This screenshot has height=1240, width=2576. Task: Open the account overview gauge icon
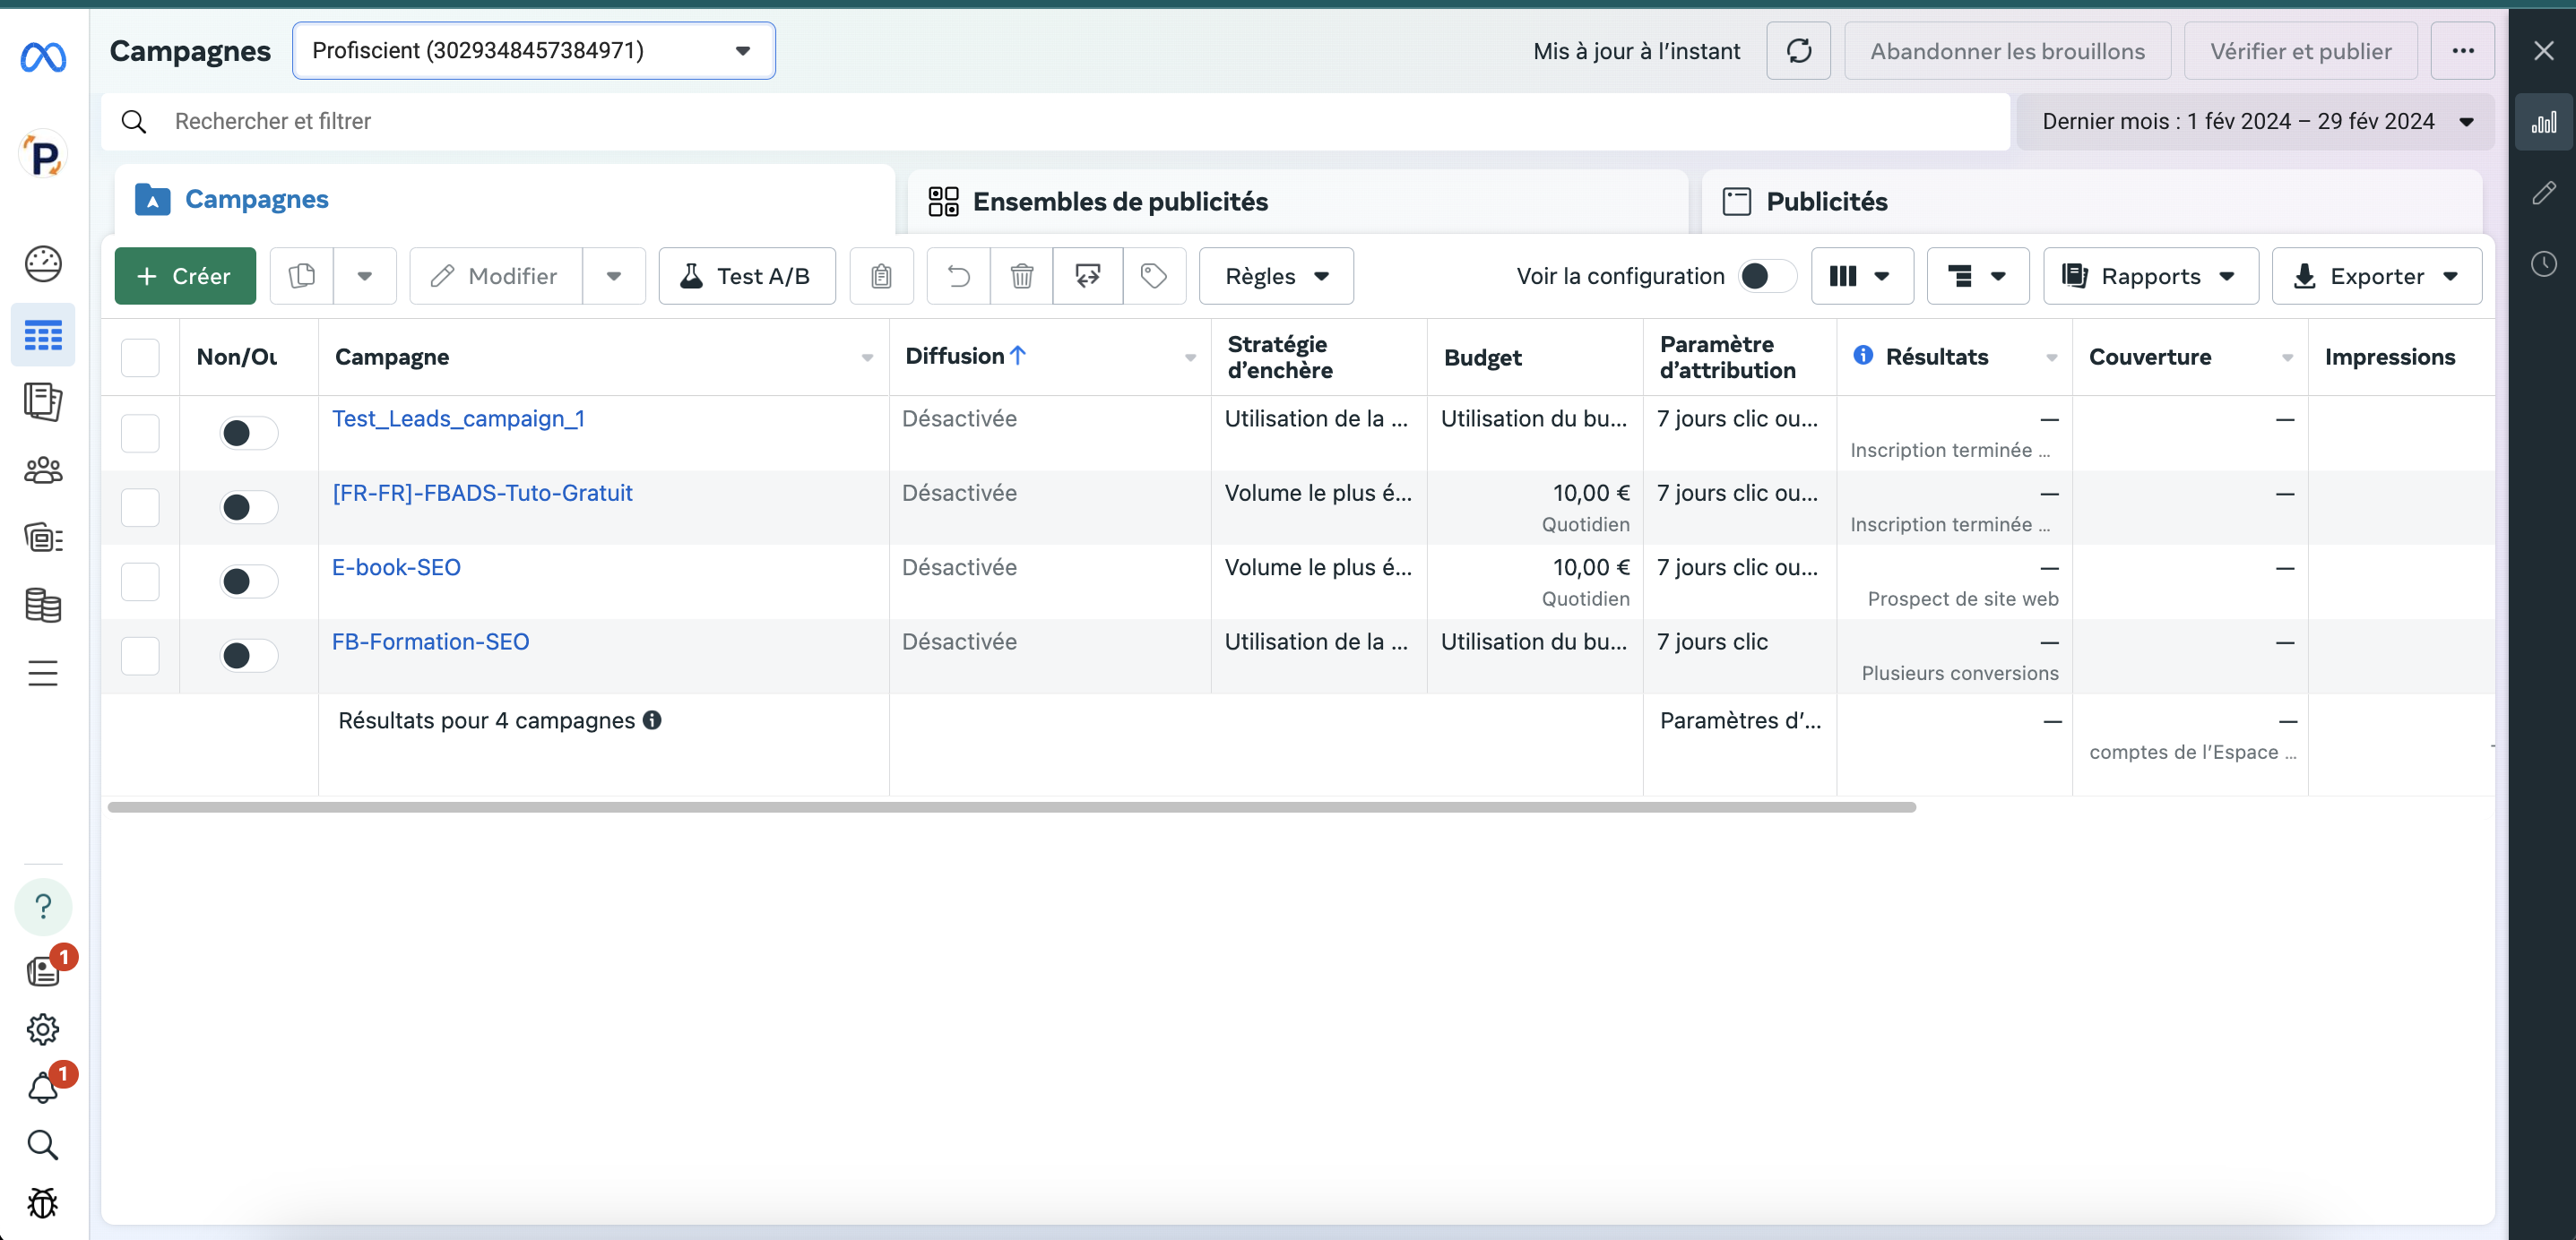pyautogui.click(x=43, y=264)
